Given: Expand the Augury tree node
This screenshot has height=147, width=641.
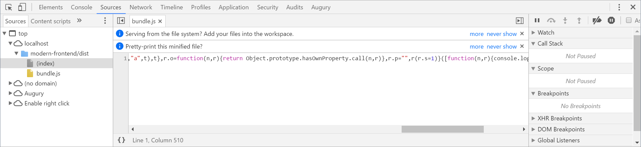Looking at the screenshot, I should coord(10,93).
